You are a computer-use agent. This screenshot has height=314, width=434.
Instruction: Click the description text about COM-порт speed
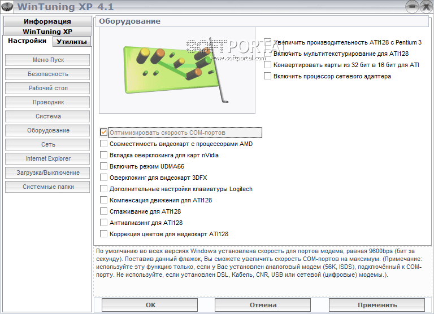(259, 263)
